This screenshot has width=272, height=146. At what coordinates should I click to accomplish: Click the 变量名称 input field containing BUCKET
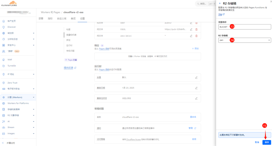245,27
